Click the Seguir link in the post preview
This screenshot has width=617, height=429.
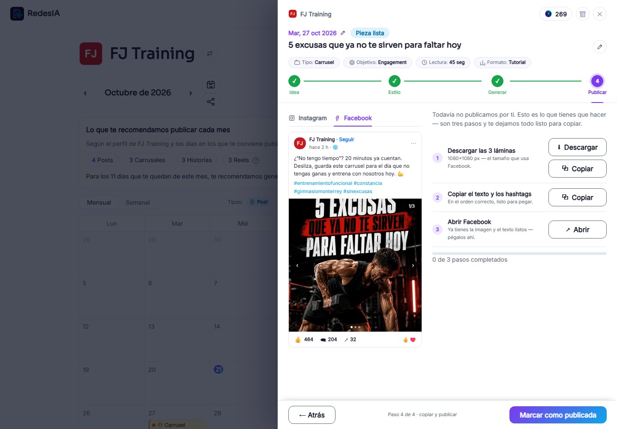tap(347, 139)
